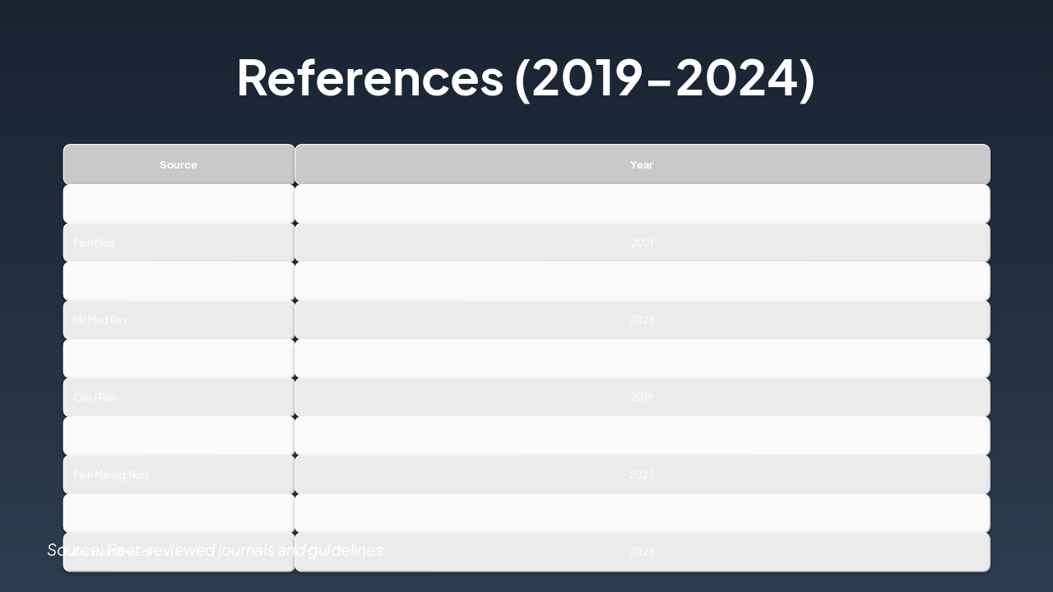Click the Mil Med Rev source cell
1053x592 pixels.
point(179,320)
